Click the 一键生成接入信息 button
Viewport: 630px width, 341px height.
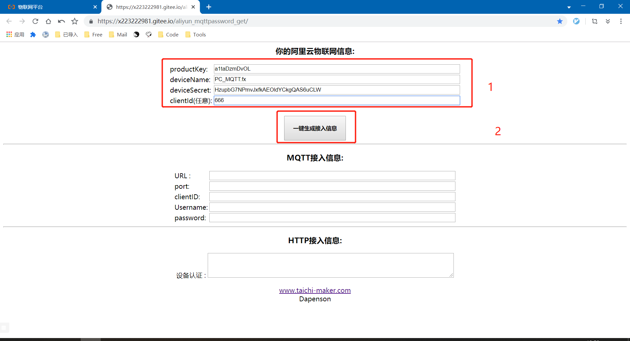[315, 128]
